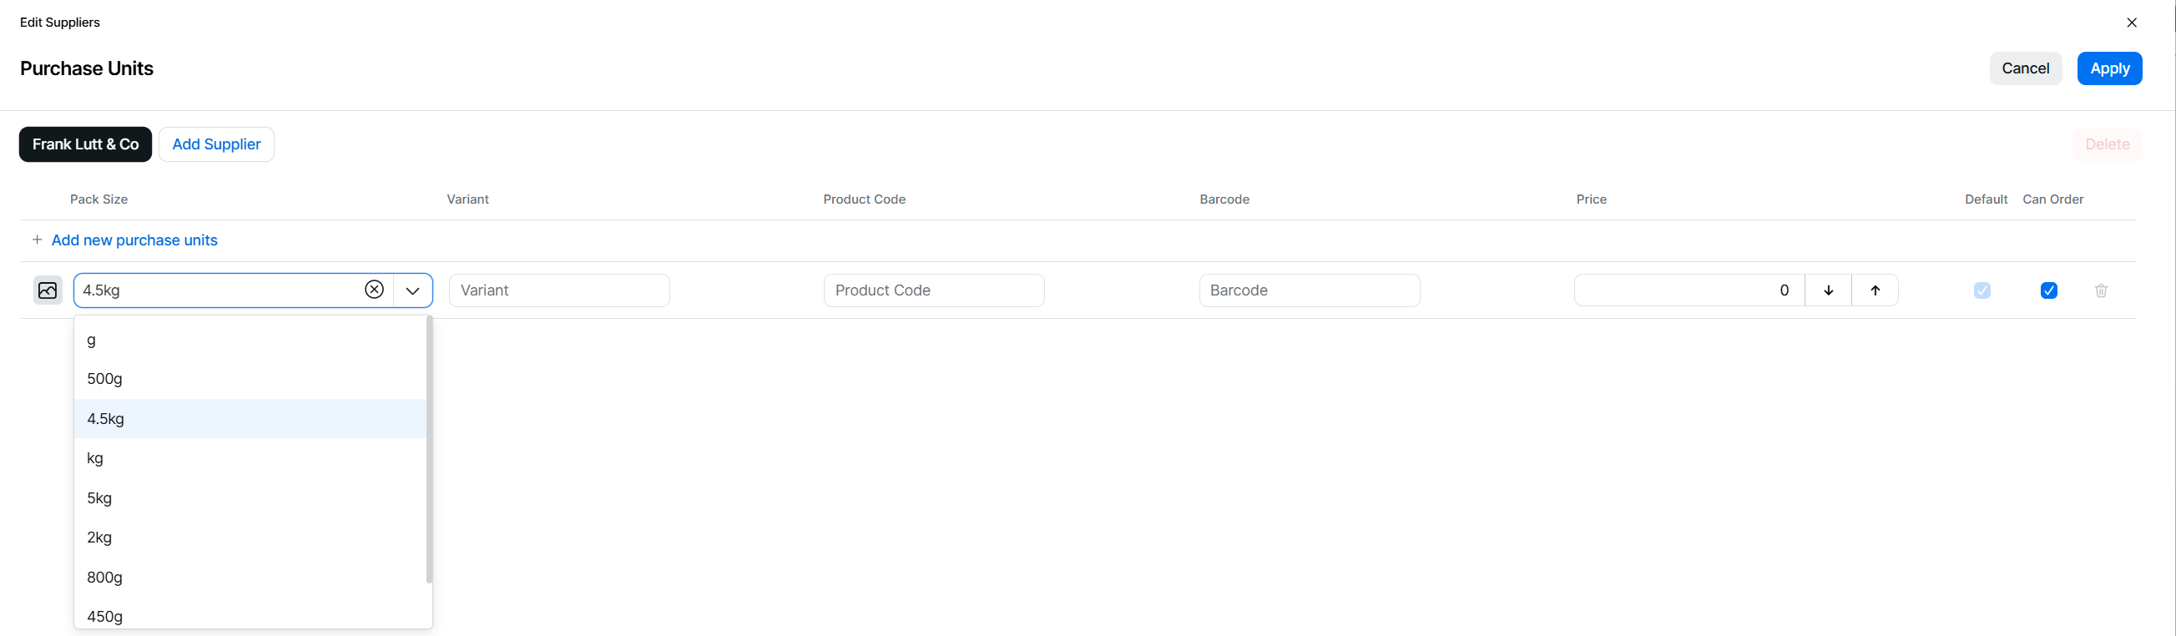Viewport: 2176px width, 636px height.
Task: Increase price with the up arrow
Action: (1875, 290)
